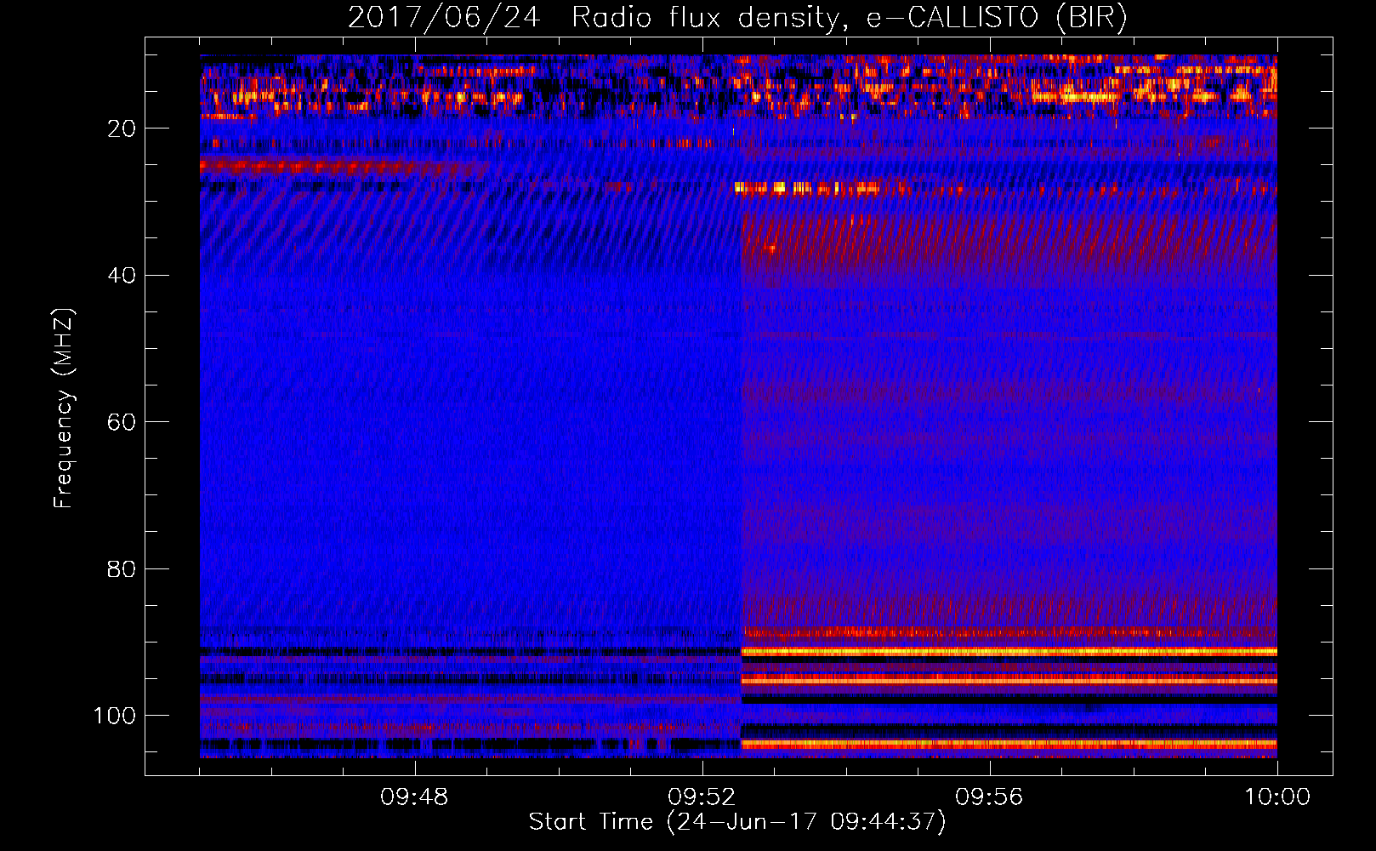Click the frequency tick label '100'

(x=115, y=716)
